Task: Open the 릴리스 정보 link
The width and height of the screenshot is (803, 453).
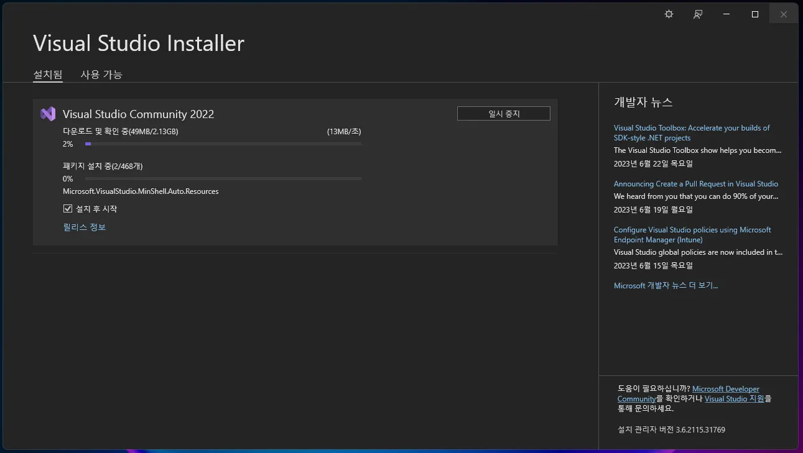Action: (85, 227)
